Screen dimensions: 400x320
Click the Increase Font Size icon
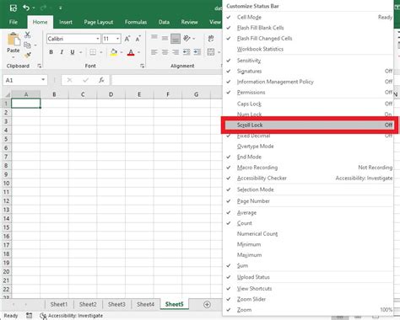[x=127, y=39]
